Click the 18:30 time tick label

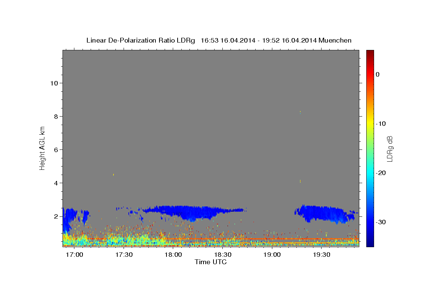[223, 255]
